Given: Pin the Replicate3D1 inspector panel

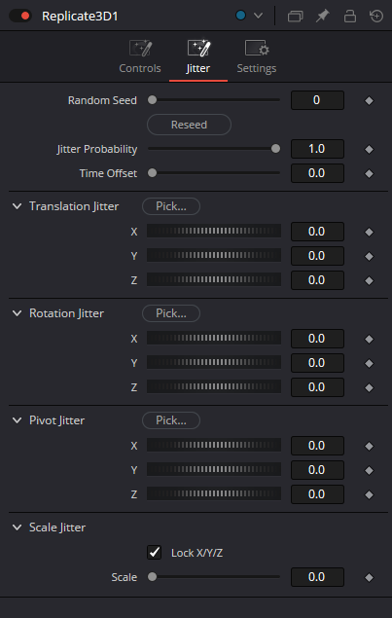Looking at the screenshot, I should pyautogui.click(x=323, y=17).
